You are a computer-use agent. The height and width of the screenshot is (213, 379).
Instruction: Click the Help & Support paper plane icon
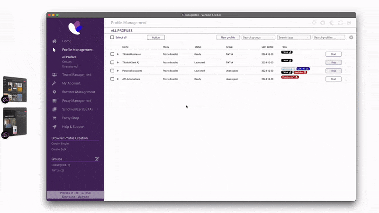(54, 127)
